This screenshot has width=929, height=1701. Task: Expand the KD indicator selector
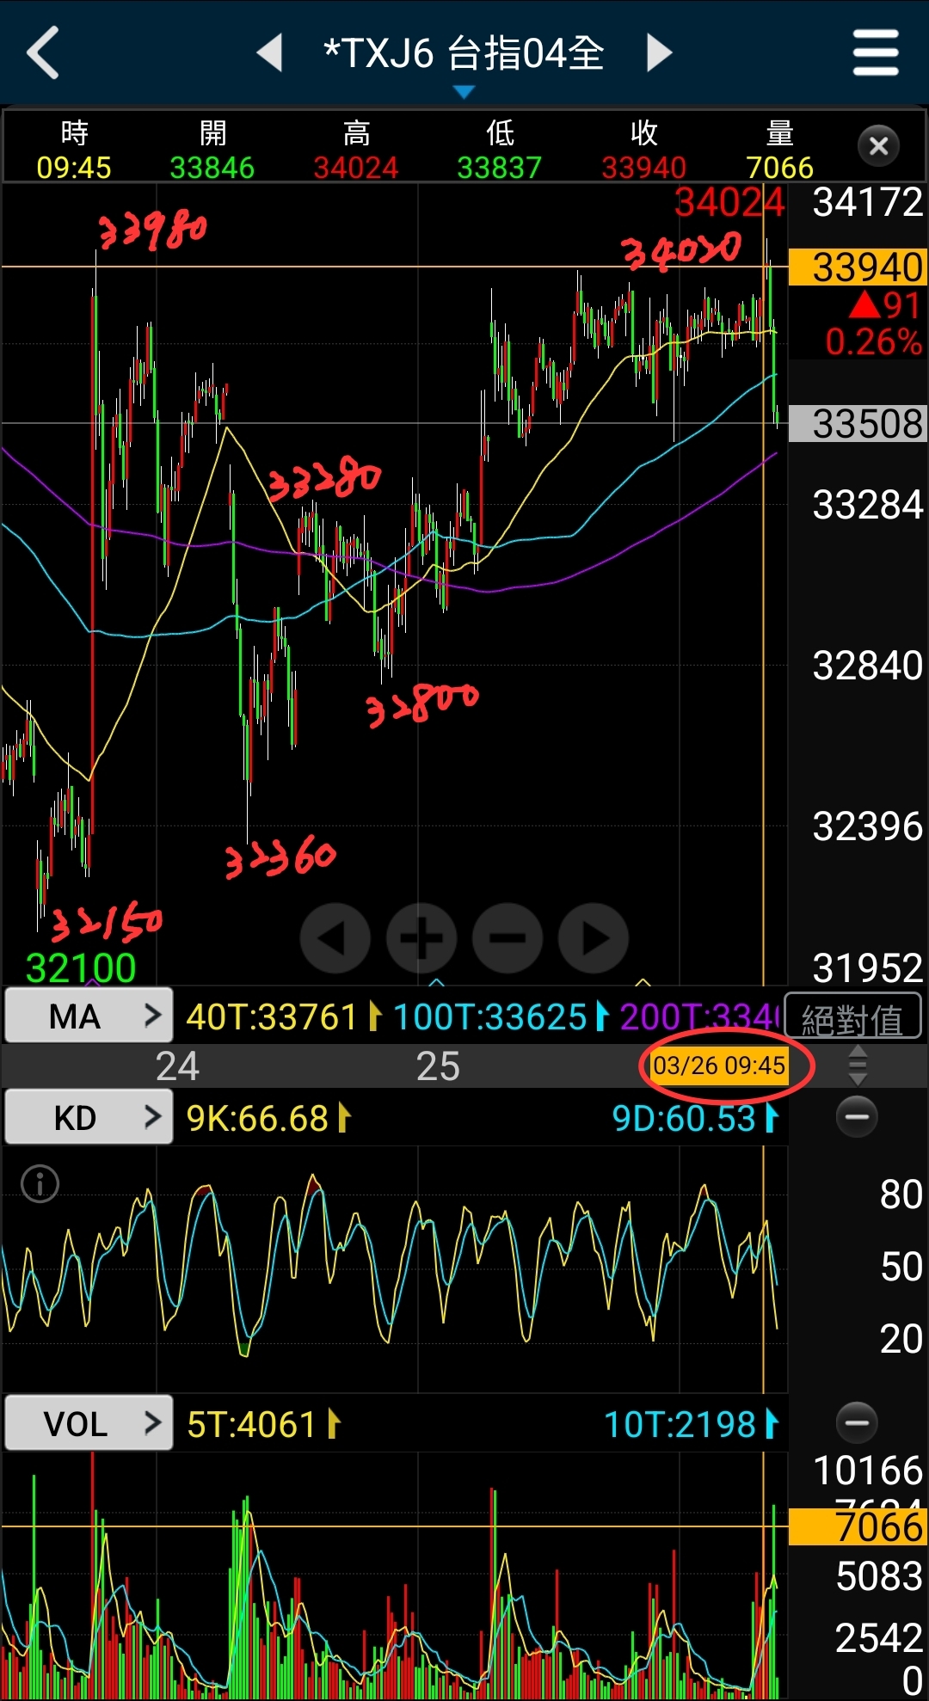[x=89, y=1118]
